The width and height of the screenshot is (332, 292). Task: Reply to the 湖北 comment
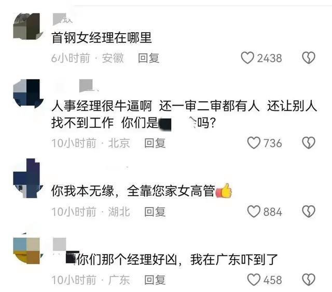tap(155, 212)
